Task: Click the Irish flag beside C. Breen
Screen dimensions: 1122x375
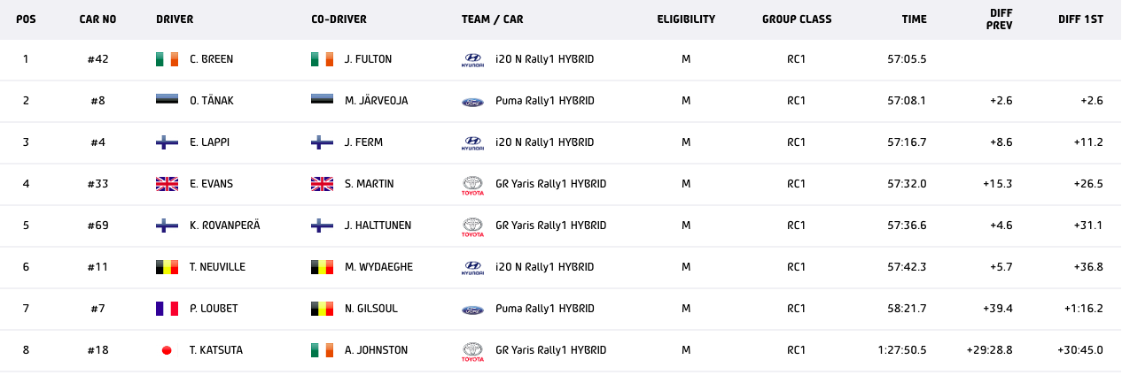Action: pos(167,59)
